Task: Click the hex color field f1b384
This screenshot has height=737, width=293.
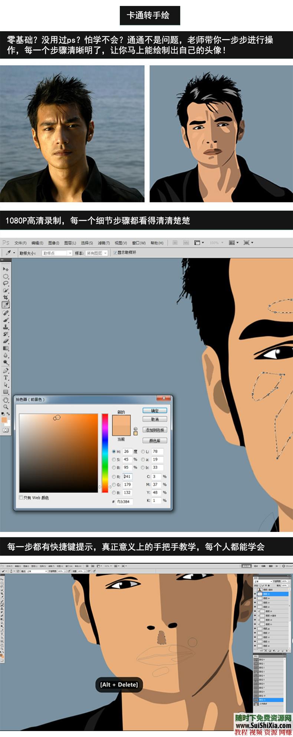Action: tap(124, 501)
